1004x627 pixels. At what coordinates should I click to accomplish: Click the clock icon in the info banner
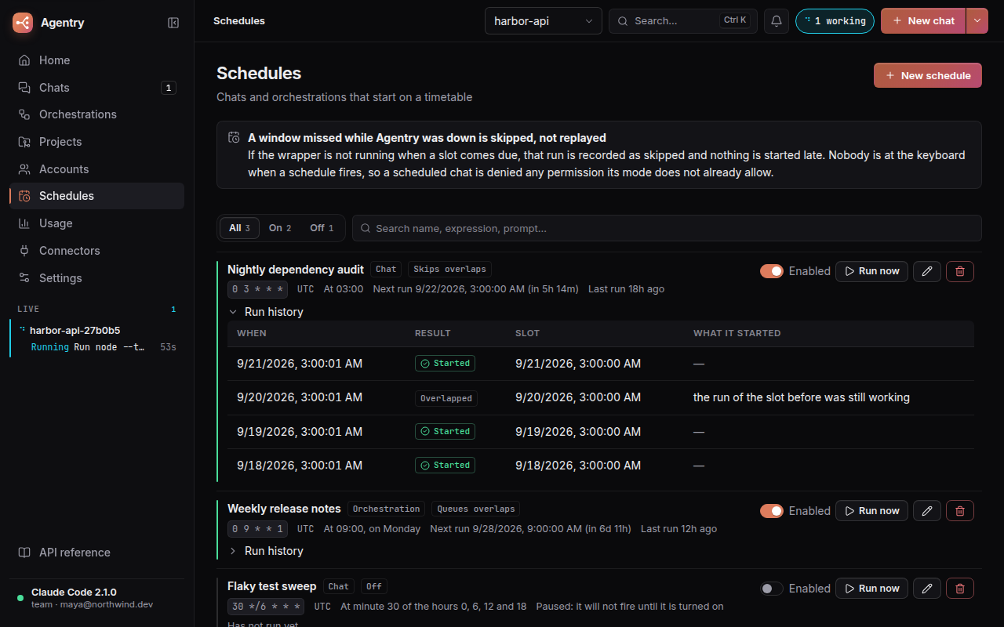pos(234,138)
